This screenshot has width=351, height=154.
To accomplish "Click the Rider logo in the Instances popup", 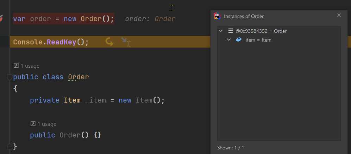I will tap(217, 16).
